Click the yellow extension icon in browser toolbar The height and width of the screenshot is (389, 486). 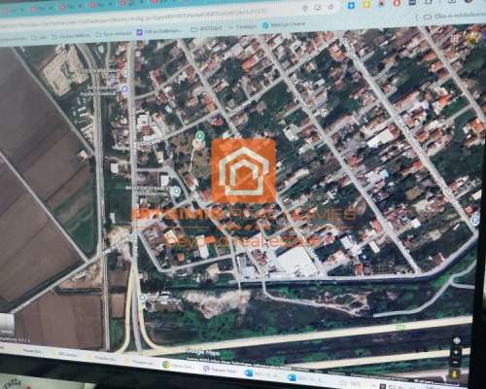coord(366,5)
